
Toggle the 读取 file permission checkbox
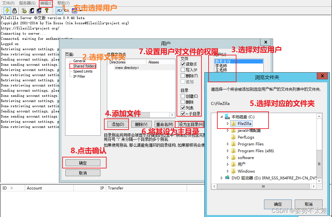pyautogui.click(x=183, y=64)
